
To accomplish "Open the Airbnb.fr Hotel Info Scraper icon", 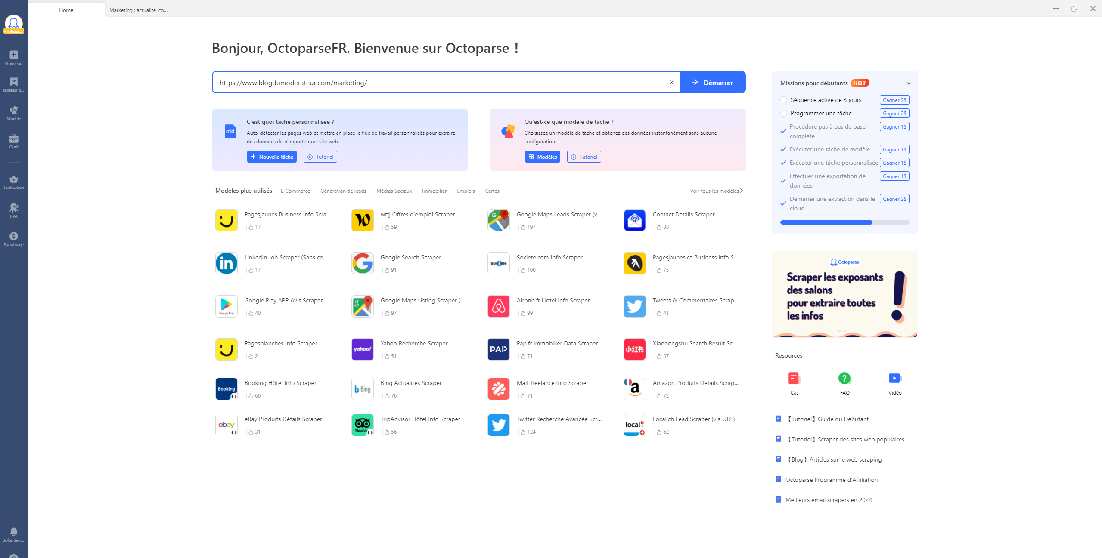I will 499,306.
